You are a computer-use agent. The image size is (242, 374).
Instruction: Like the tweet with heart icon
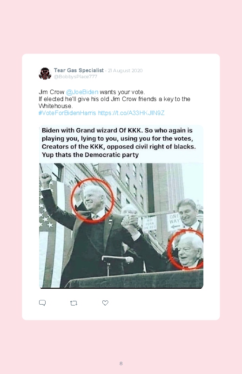pos(105,303)
